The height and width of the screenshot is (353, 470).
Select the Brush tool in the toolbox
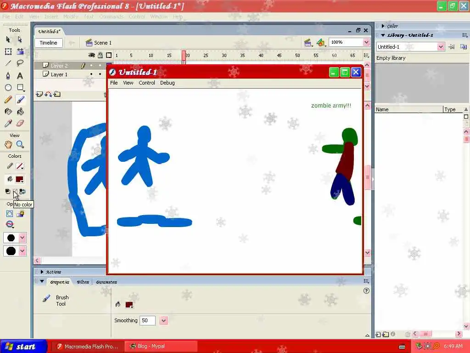tap(20, 99)
